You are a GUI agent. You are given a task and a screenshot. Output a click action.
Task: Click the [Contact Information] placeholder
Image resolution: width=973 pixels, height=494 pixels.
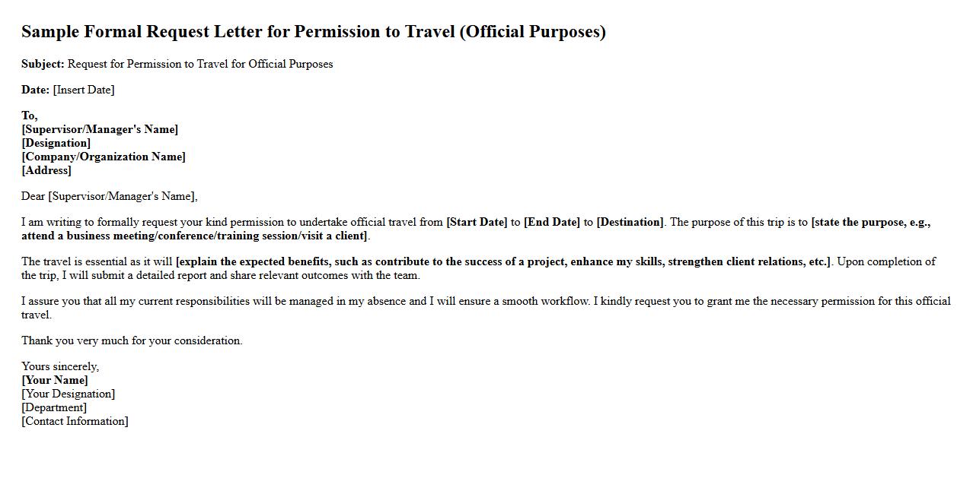tap(75, 421)
